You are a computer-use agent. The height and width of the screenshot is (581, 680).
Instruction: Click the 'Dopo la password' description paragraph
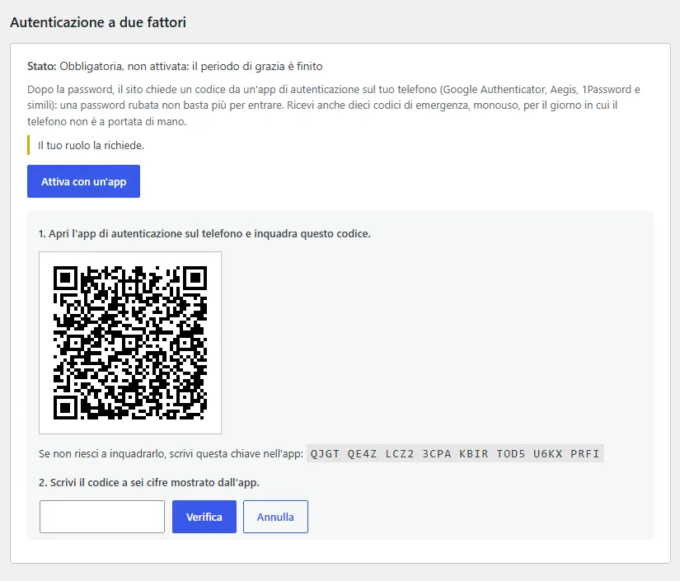[x=334, y=105]
